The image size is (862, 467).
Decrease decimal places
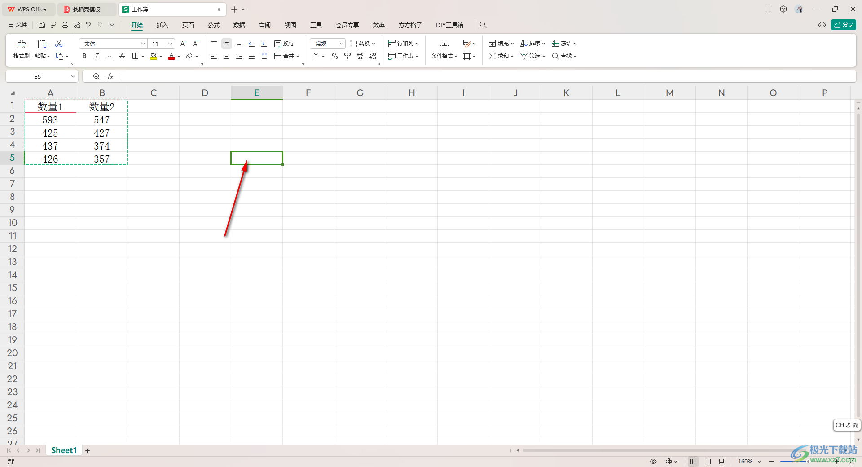(x=373, y=56)
